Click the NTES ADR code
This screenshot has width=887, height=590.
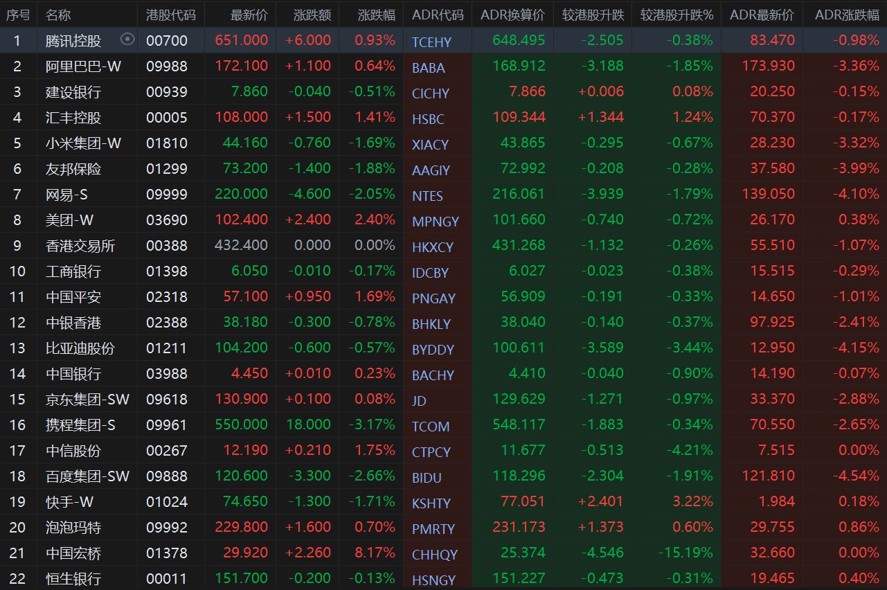coord(427,196)
